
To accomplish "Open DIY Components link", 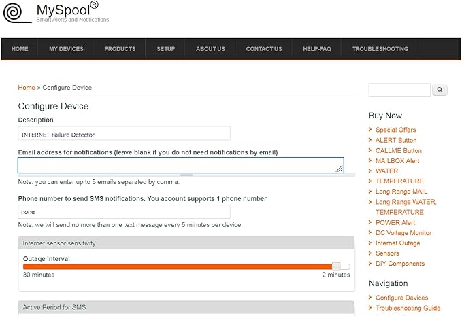I will (x=400, y=264).
